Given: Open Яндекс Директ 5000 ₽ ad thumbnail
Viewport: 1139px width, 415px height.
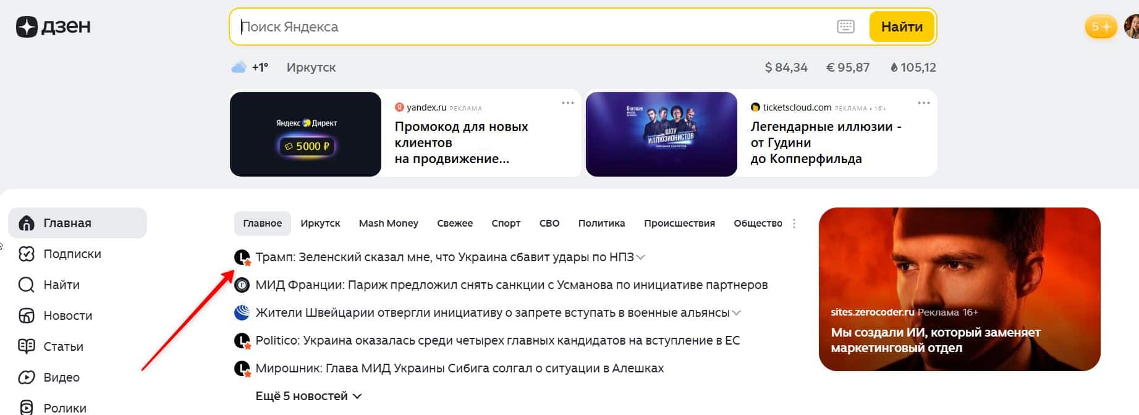Looking at the screenshot, I should 305,134.
